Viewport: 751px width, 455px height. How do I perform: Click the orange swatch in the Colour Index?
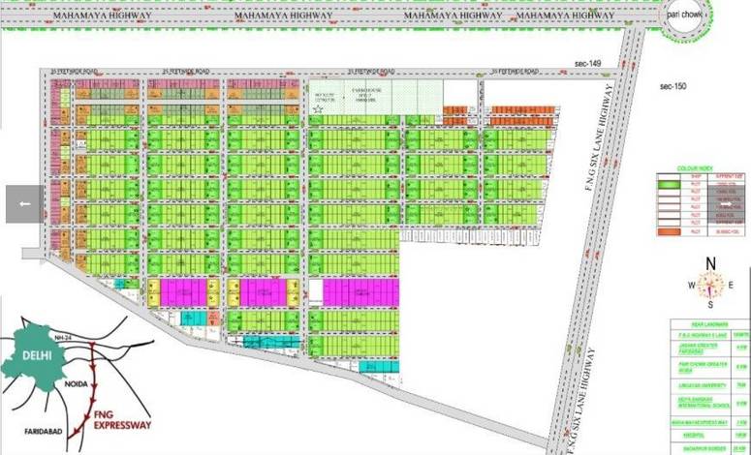point(667,232)
